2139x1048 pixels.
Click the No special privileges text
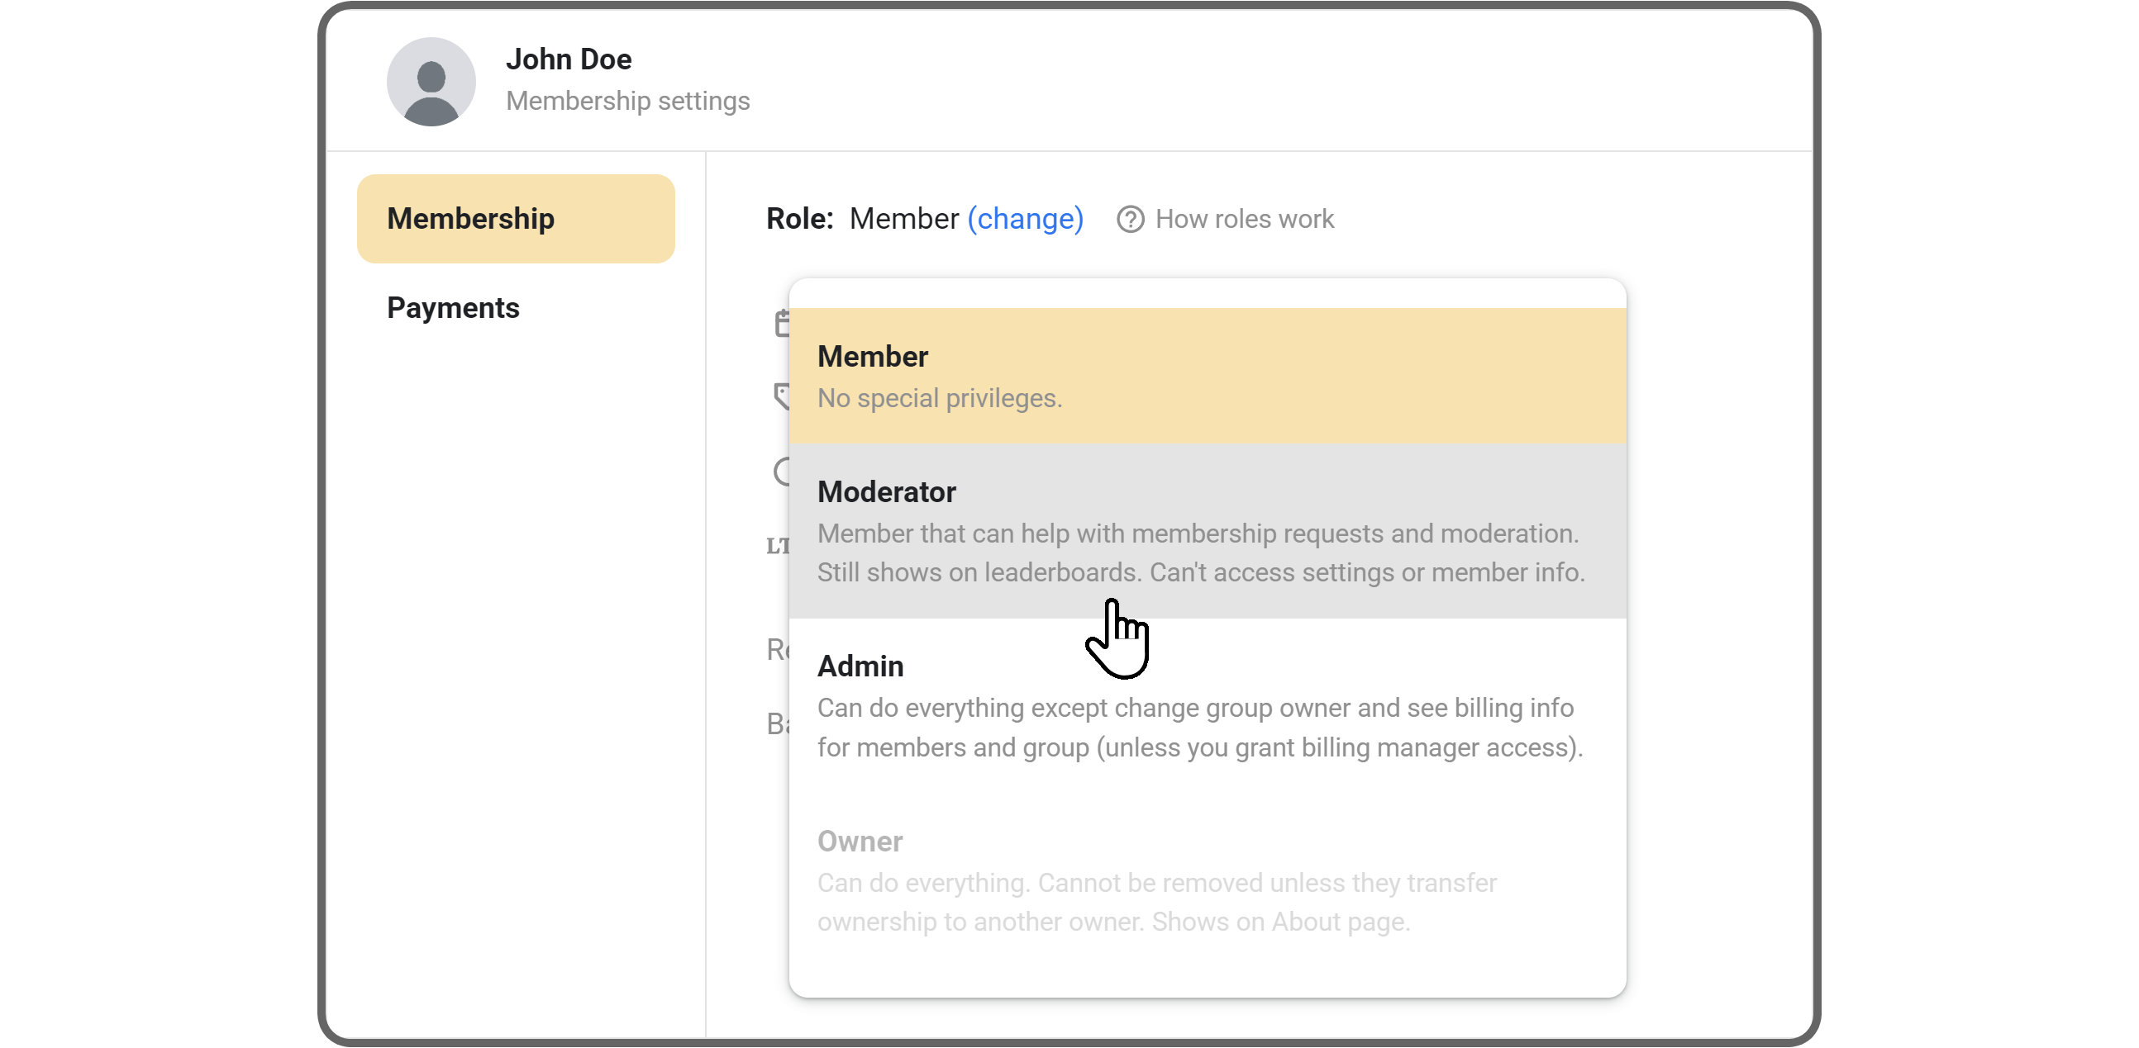coord(939,398)
